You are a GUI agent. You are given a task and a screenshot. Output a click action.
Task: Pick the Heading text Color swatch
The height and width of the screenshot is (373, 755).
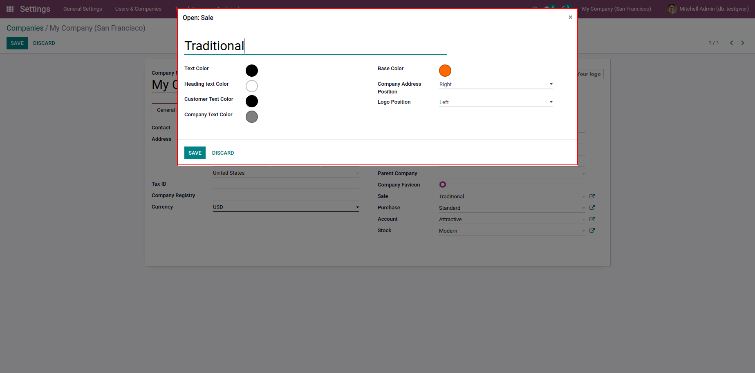252,86
